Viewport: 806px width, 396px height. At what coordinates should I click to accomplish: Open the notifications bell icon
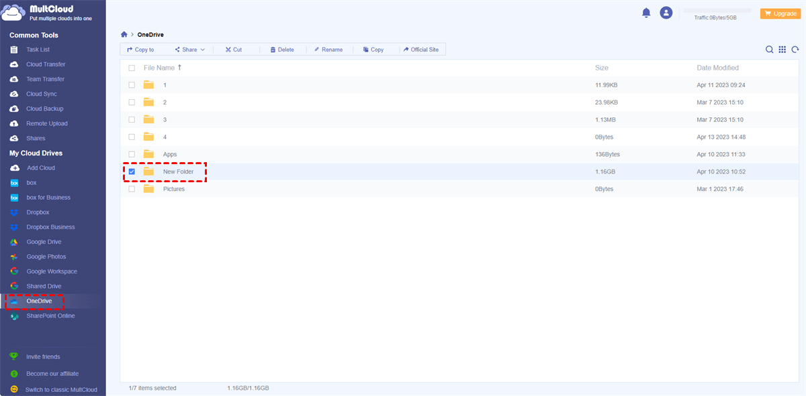coord(646,13)
